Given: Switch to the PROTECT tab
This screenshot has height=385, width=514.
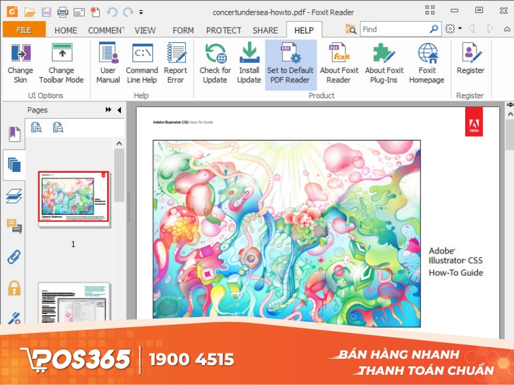Looking at the screenshot, I should click(224, 30).
